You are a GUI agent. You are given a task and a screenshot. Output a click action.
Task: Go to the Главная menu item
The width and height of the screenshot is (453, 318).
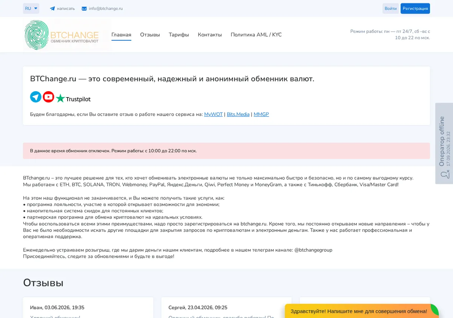click(x=121, y=35)
